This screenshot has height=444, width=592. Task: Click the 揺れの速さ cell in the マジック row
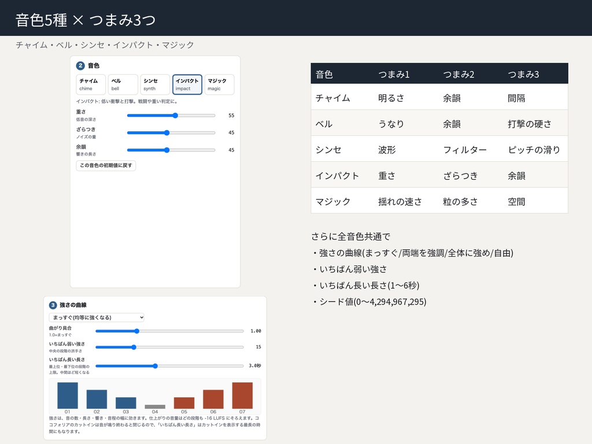(x=400, y=202)
